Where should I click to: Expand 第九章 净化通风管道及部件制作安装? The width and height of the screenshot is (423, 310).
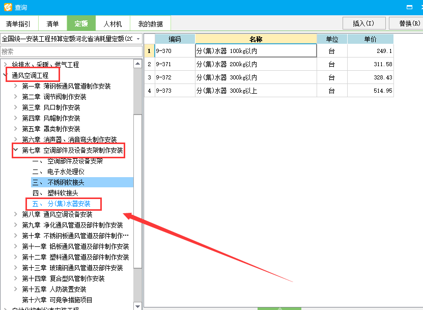click(x=16, y=225)
